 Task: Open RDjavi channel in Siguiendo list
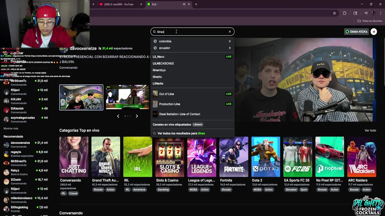tap(26, 92)
